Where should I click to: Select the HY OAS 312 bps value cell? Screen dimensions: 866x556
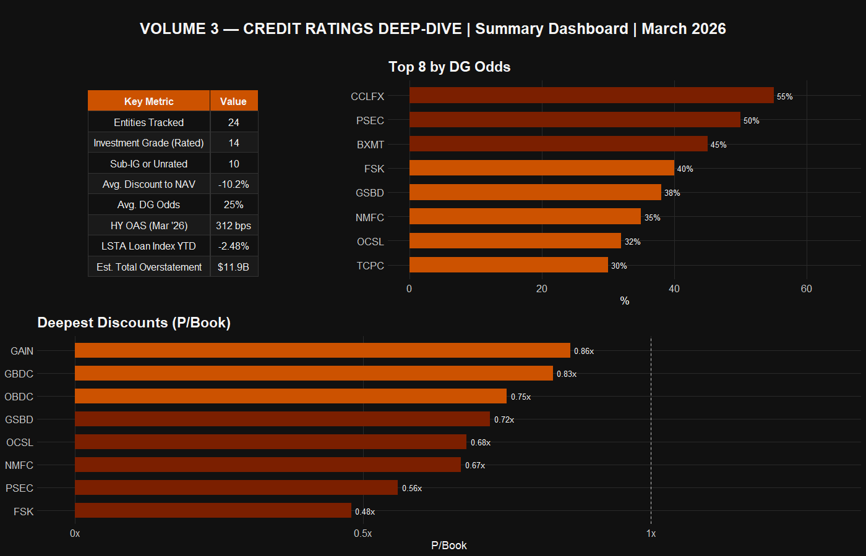[233, 225]
